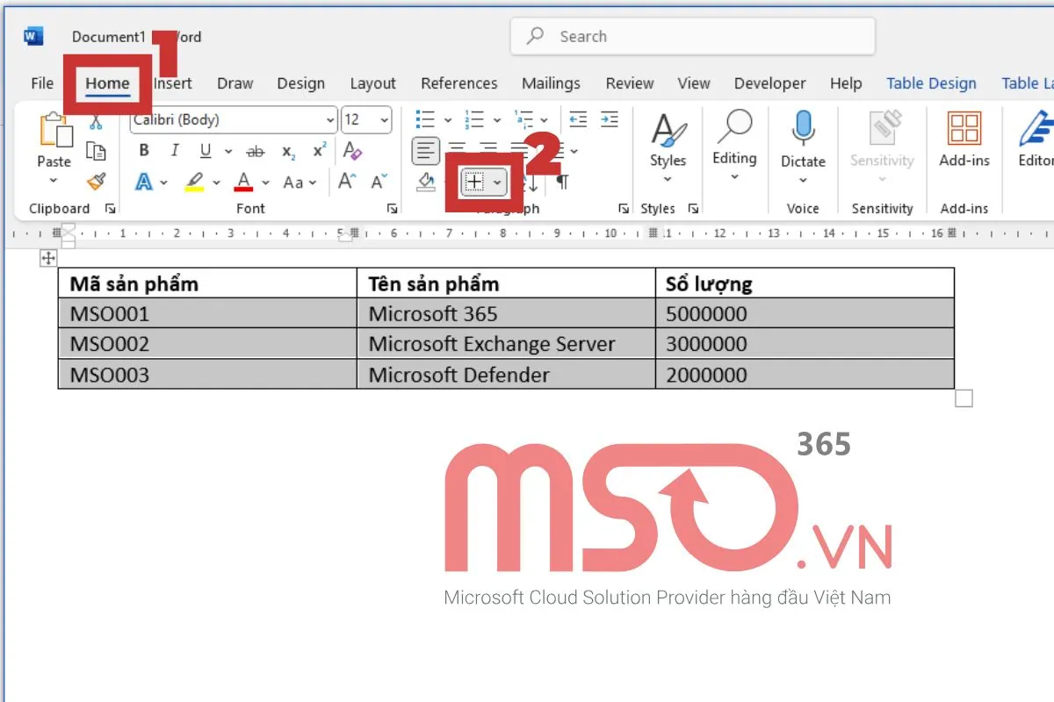Viewport: 1054px width, 702px height.
Task: Open the Add-ins button
Action: coord(964,140)
